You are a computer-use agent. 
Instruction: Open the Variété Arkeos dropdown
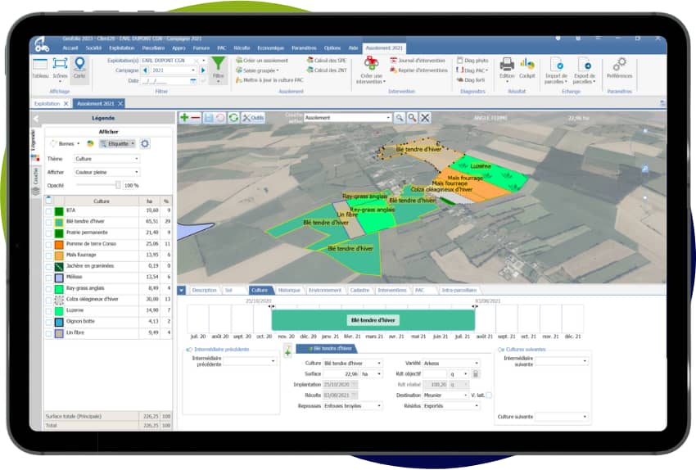[477, 363]
